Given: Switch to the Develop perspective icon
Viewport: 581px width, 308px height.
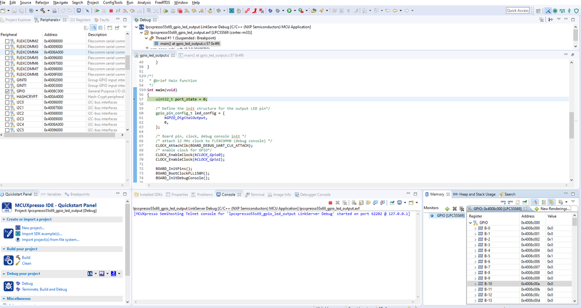Looking at the screenshot, I should coord(548,10).
